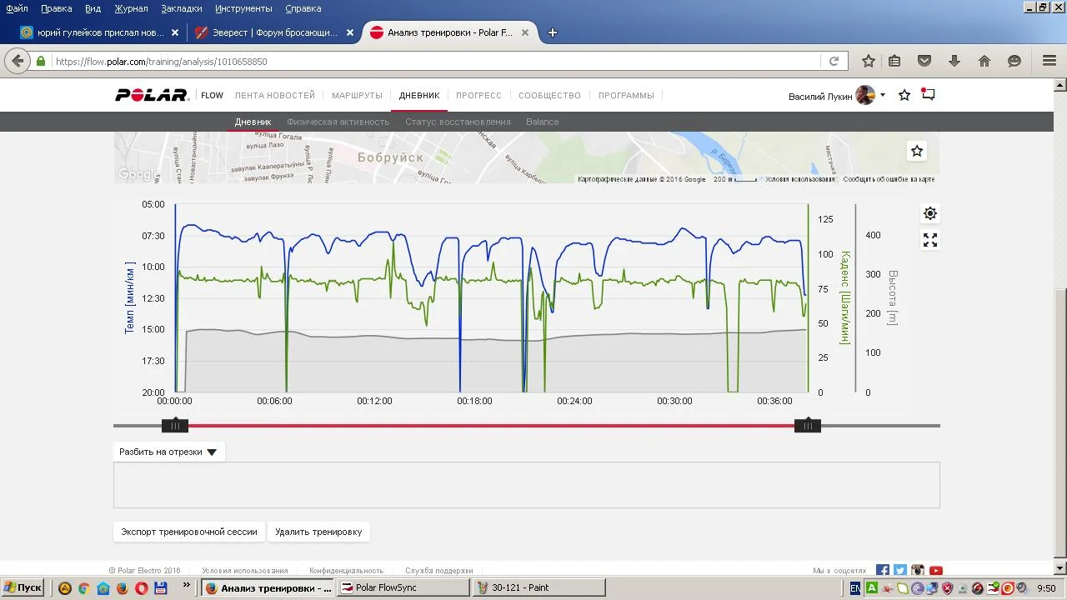Image resolution: width=1067 pixels, height=600 pixels.
Task: Go to ЛЕНТА НОВОСТЕЙ section
Action: click(x=275, y=95)
